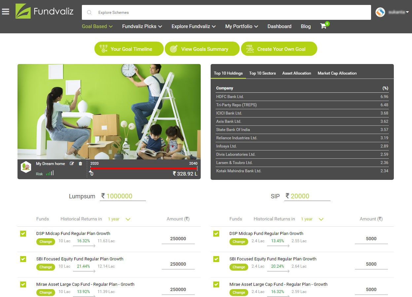Click the user profile avatar
Viewport: 412px width, 297px height.
click(x=380, y=12)
